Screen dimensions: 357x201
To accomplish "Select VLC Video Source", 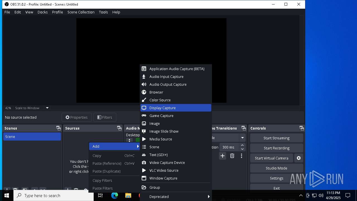I will click(176, 170).
